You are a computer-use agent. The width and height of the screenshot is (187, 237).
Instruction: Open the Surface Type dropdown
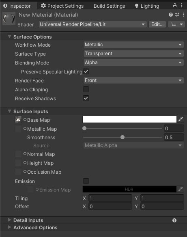133,54
